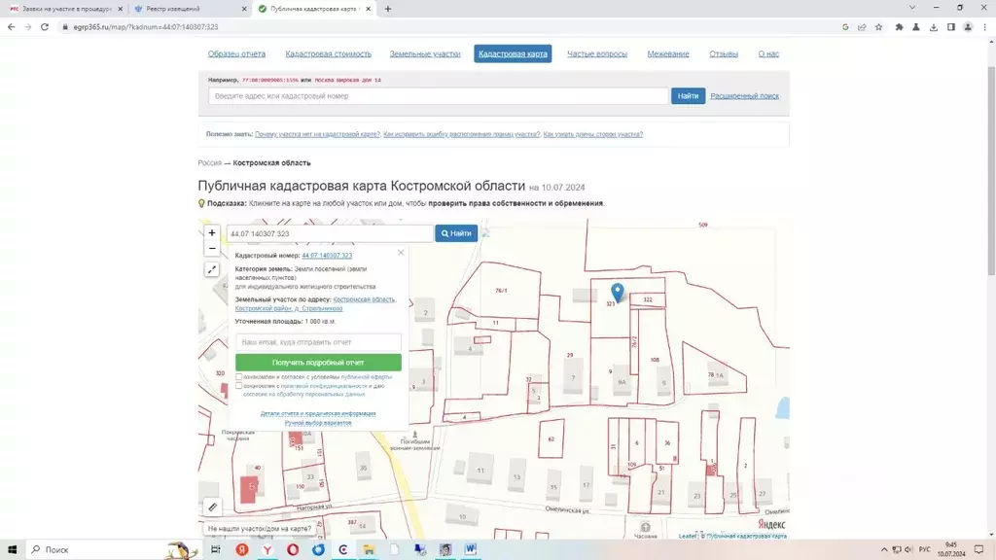Go back to the previous browser page
996x560 pixels.
[x=12, y=26]
